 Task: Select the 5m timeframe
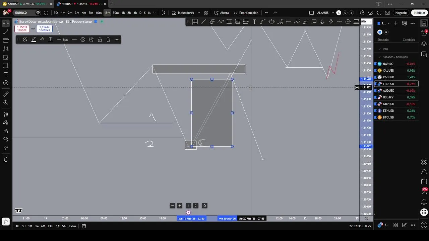pos(91,13)
